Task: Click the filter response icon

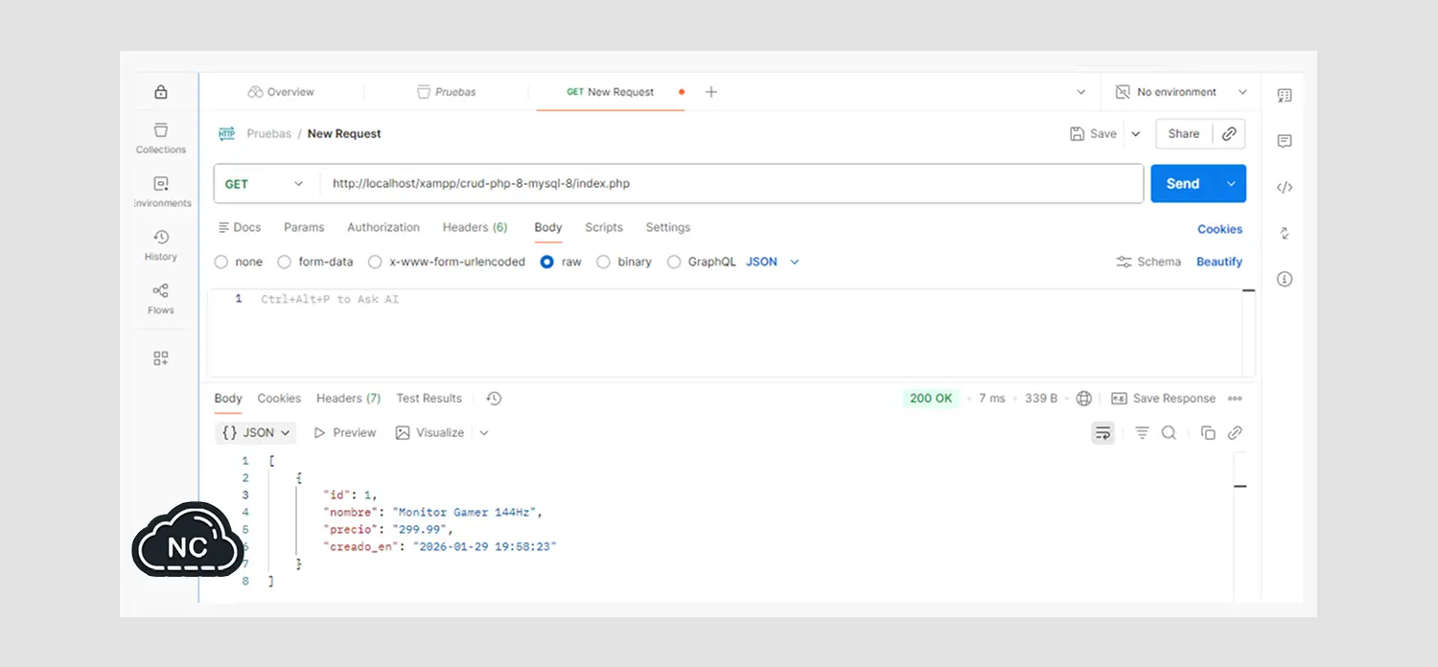Action: pos(1142,433)
